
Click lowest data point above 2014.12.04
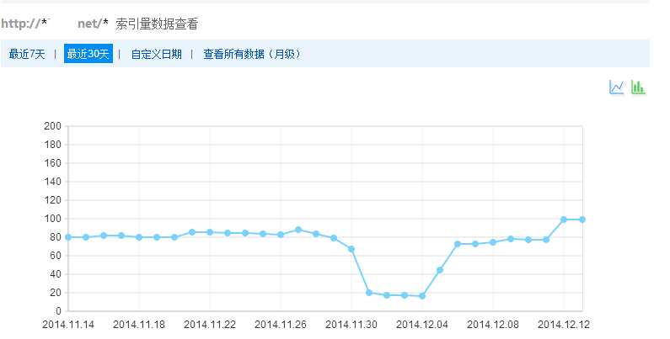pyautogui.click(x=422, y=296)
